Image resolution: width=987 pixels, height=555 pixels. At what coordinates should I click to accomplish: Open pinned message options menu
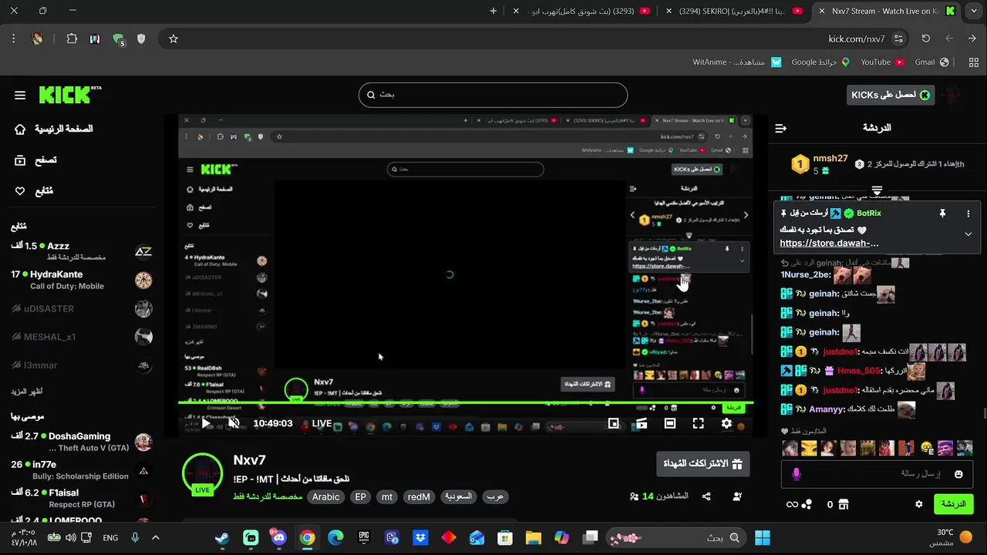(968, 214)
